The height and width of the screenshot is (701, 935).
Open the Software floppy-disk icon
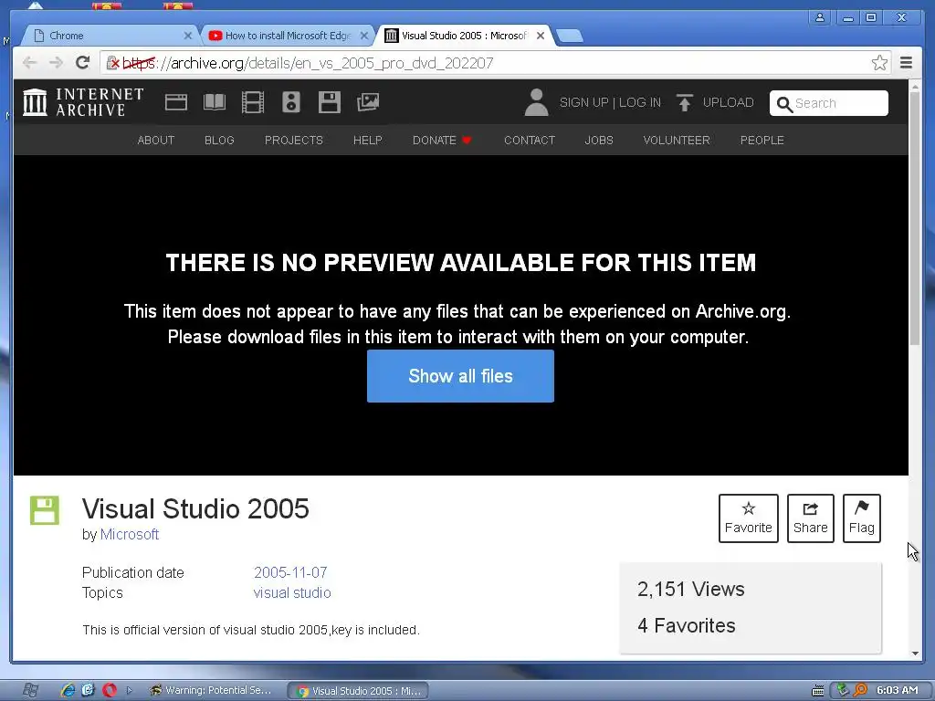click(329, 102)
